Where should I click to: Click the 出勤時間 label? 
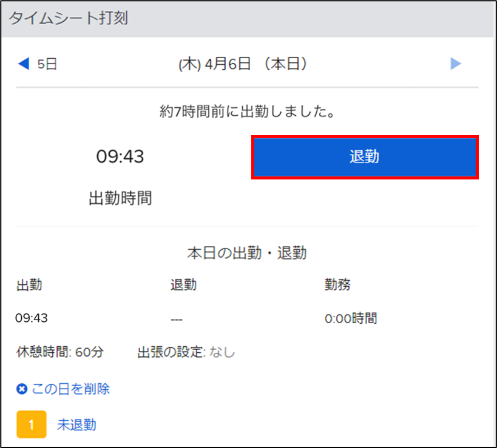[x=120, y=198]
